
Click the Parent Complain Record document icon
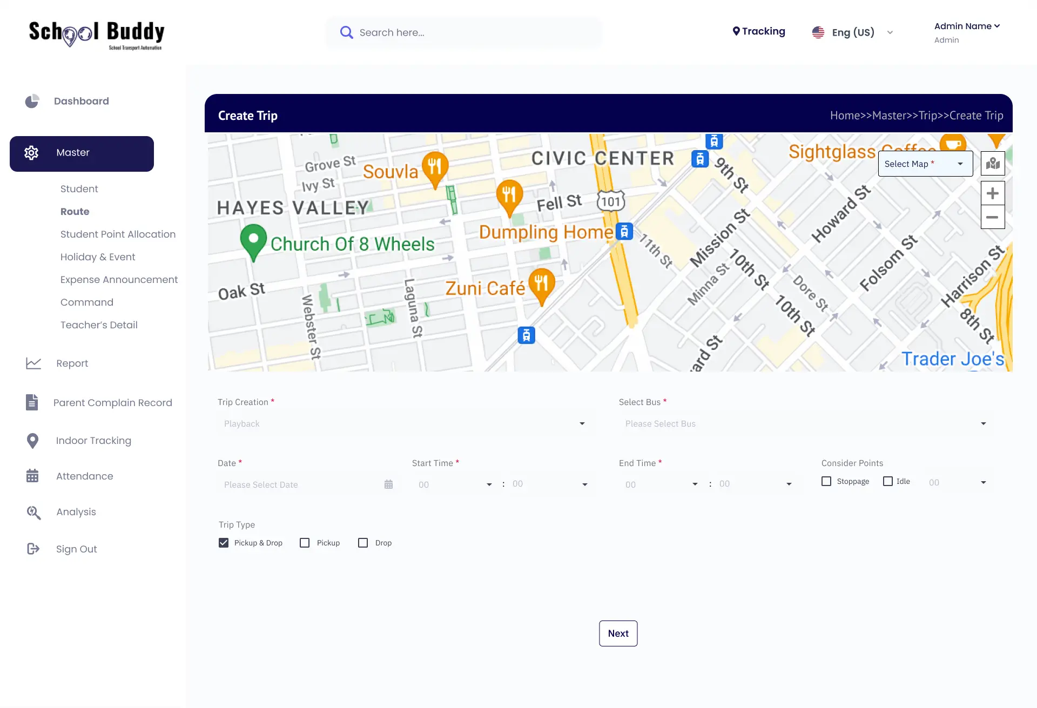click(32, 402)
